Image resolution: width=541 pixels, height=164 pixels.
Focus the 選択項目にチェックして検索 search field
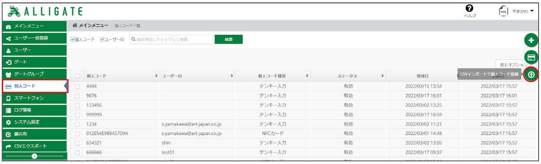171,39
